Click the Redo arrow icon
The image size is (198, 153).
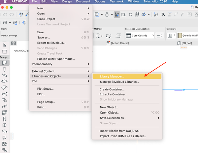pos(12,15)
